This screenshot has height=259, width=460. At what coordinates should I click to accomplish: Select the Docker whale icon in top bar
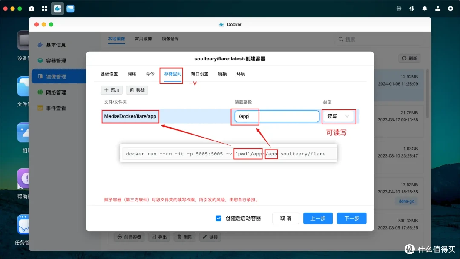57,9
